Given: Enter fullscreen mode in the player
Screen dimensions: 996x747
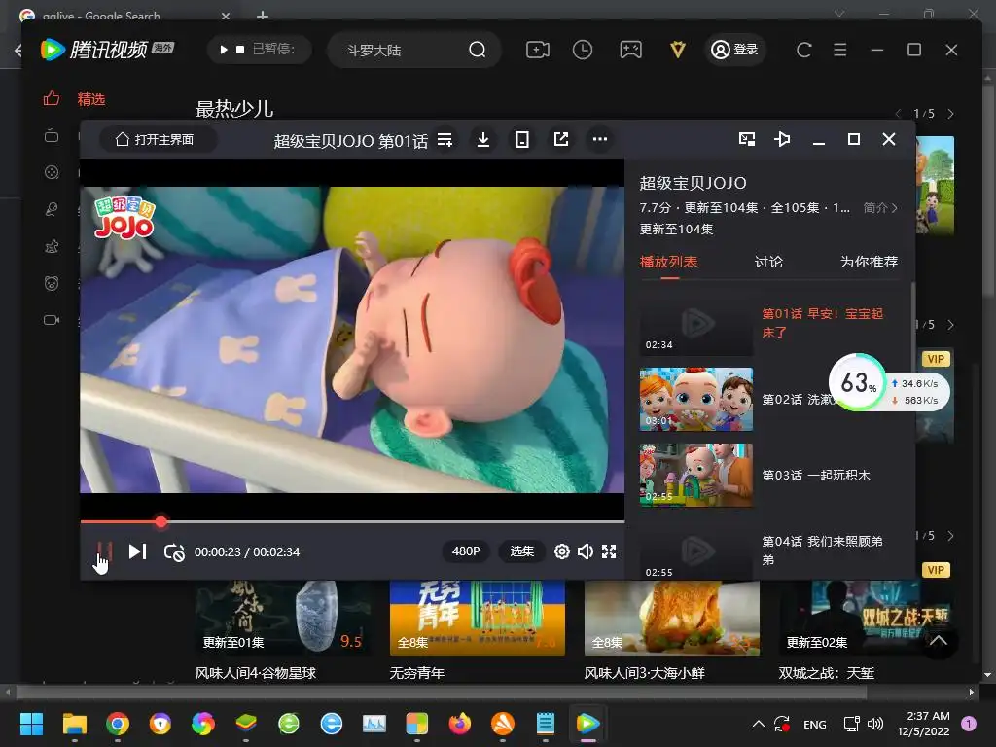Looking at the screenshot, I should click(x=609, y=551).
